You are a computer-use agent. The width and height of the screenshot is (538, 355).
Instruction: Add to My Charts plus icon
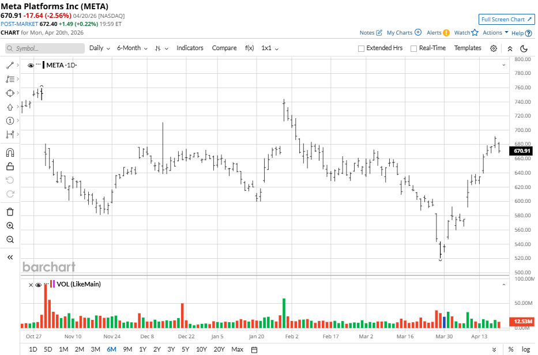pos(418,32)
